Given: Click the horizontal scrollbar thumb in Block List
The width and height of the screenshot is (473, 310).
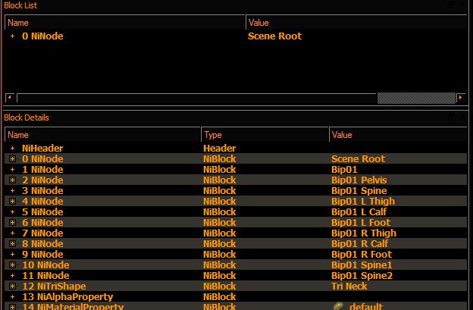Looking at the screenshot, I should click(x=416, y=98).
